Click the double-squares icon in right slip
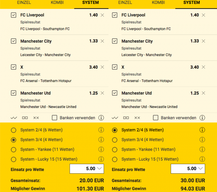The image size is (217, 192). (x=126, y=118)
